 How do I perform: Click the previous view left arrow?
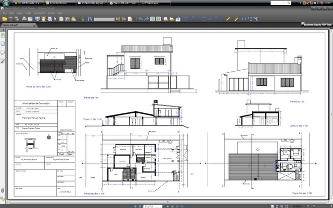[177, 206]
